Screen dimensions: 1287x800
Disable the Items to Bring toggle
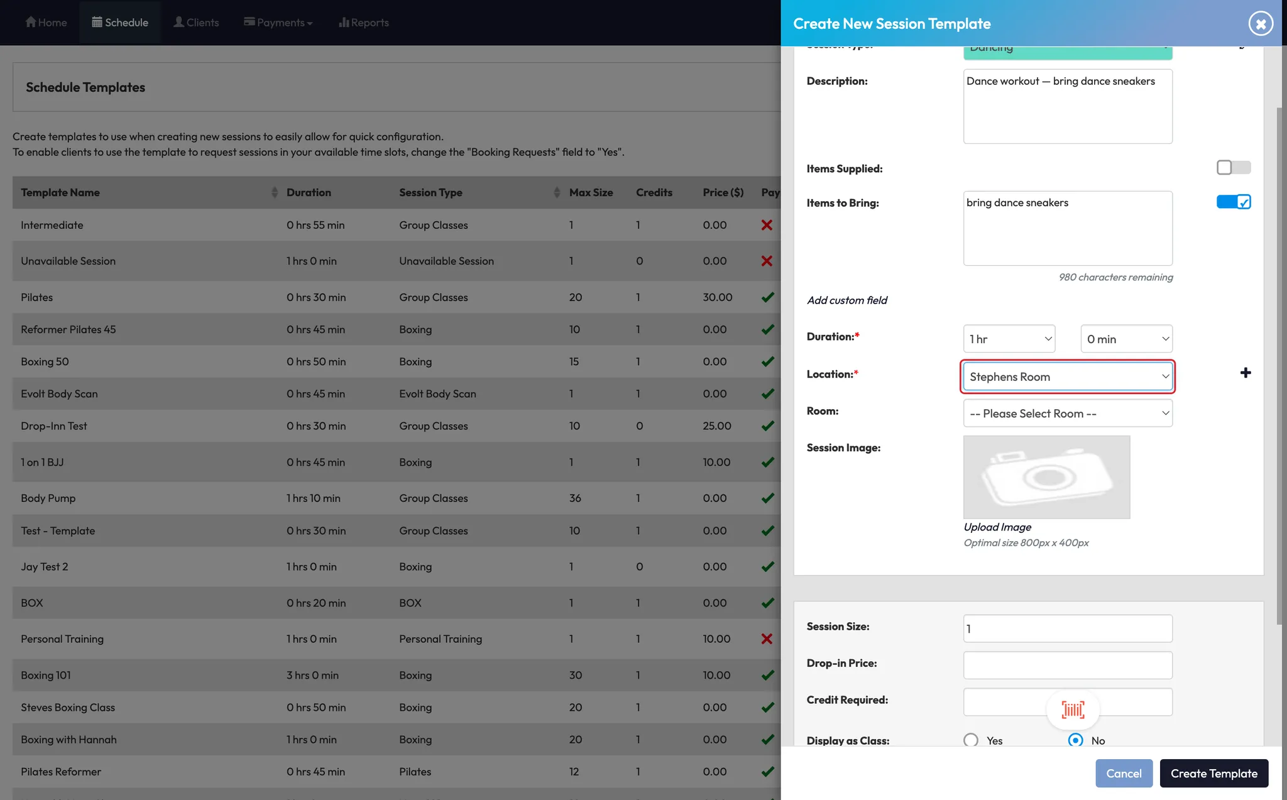(1233, 202)
